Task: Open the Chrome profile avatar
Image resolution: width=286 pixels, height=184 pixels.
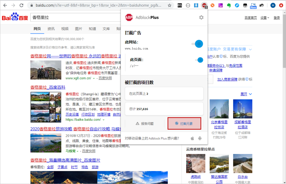Action: coord(273,5)
